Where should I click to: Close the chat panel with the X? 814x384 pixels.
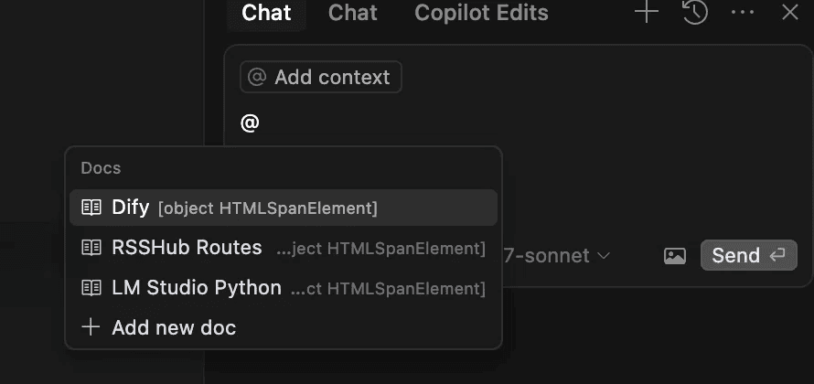point(790,13)
